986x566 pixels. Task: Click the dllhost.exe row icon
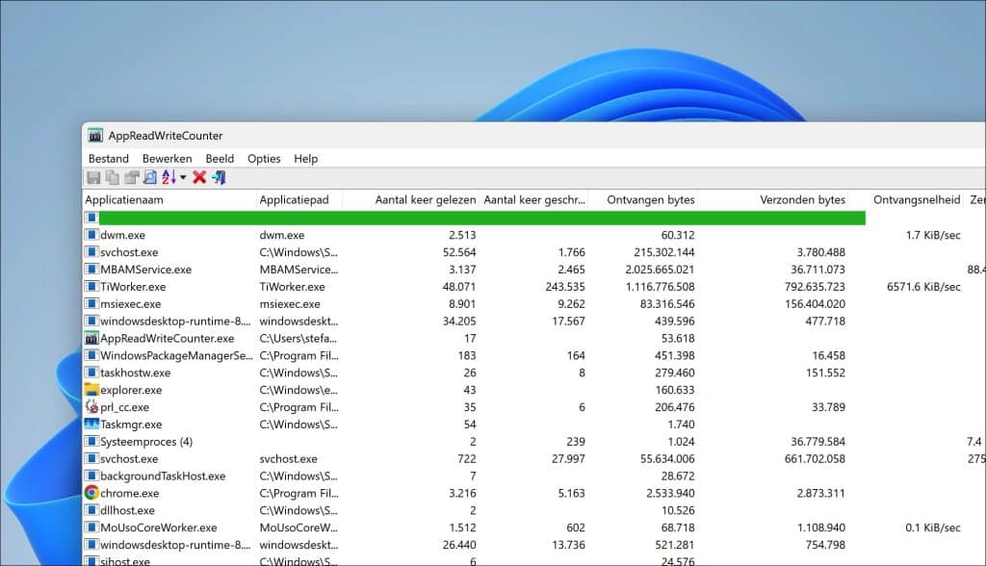(x=91, y=510)
